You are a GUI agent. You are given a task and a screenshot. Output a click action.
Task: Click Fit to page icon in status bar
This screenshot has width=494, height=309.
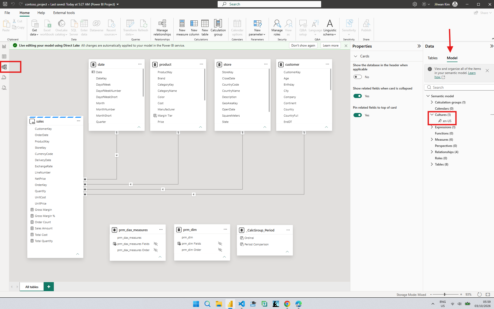tap(488, 295)
